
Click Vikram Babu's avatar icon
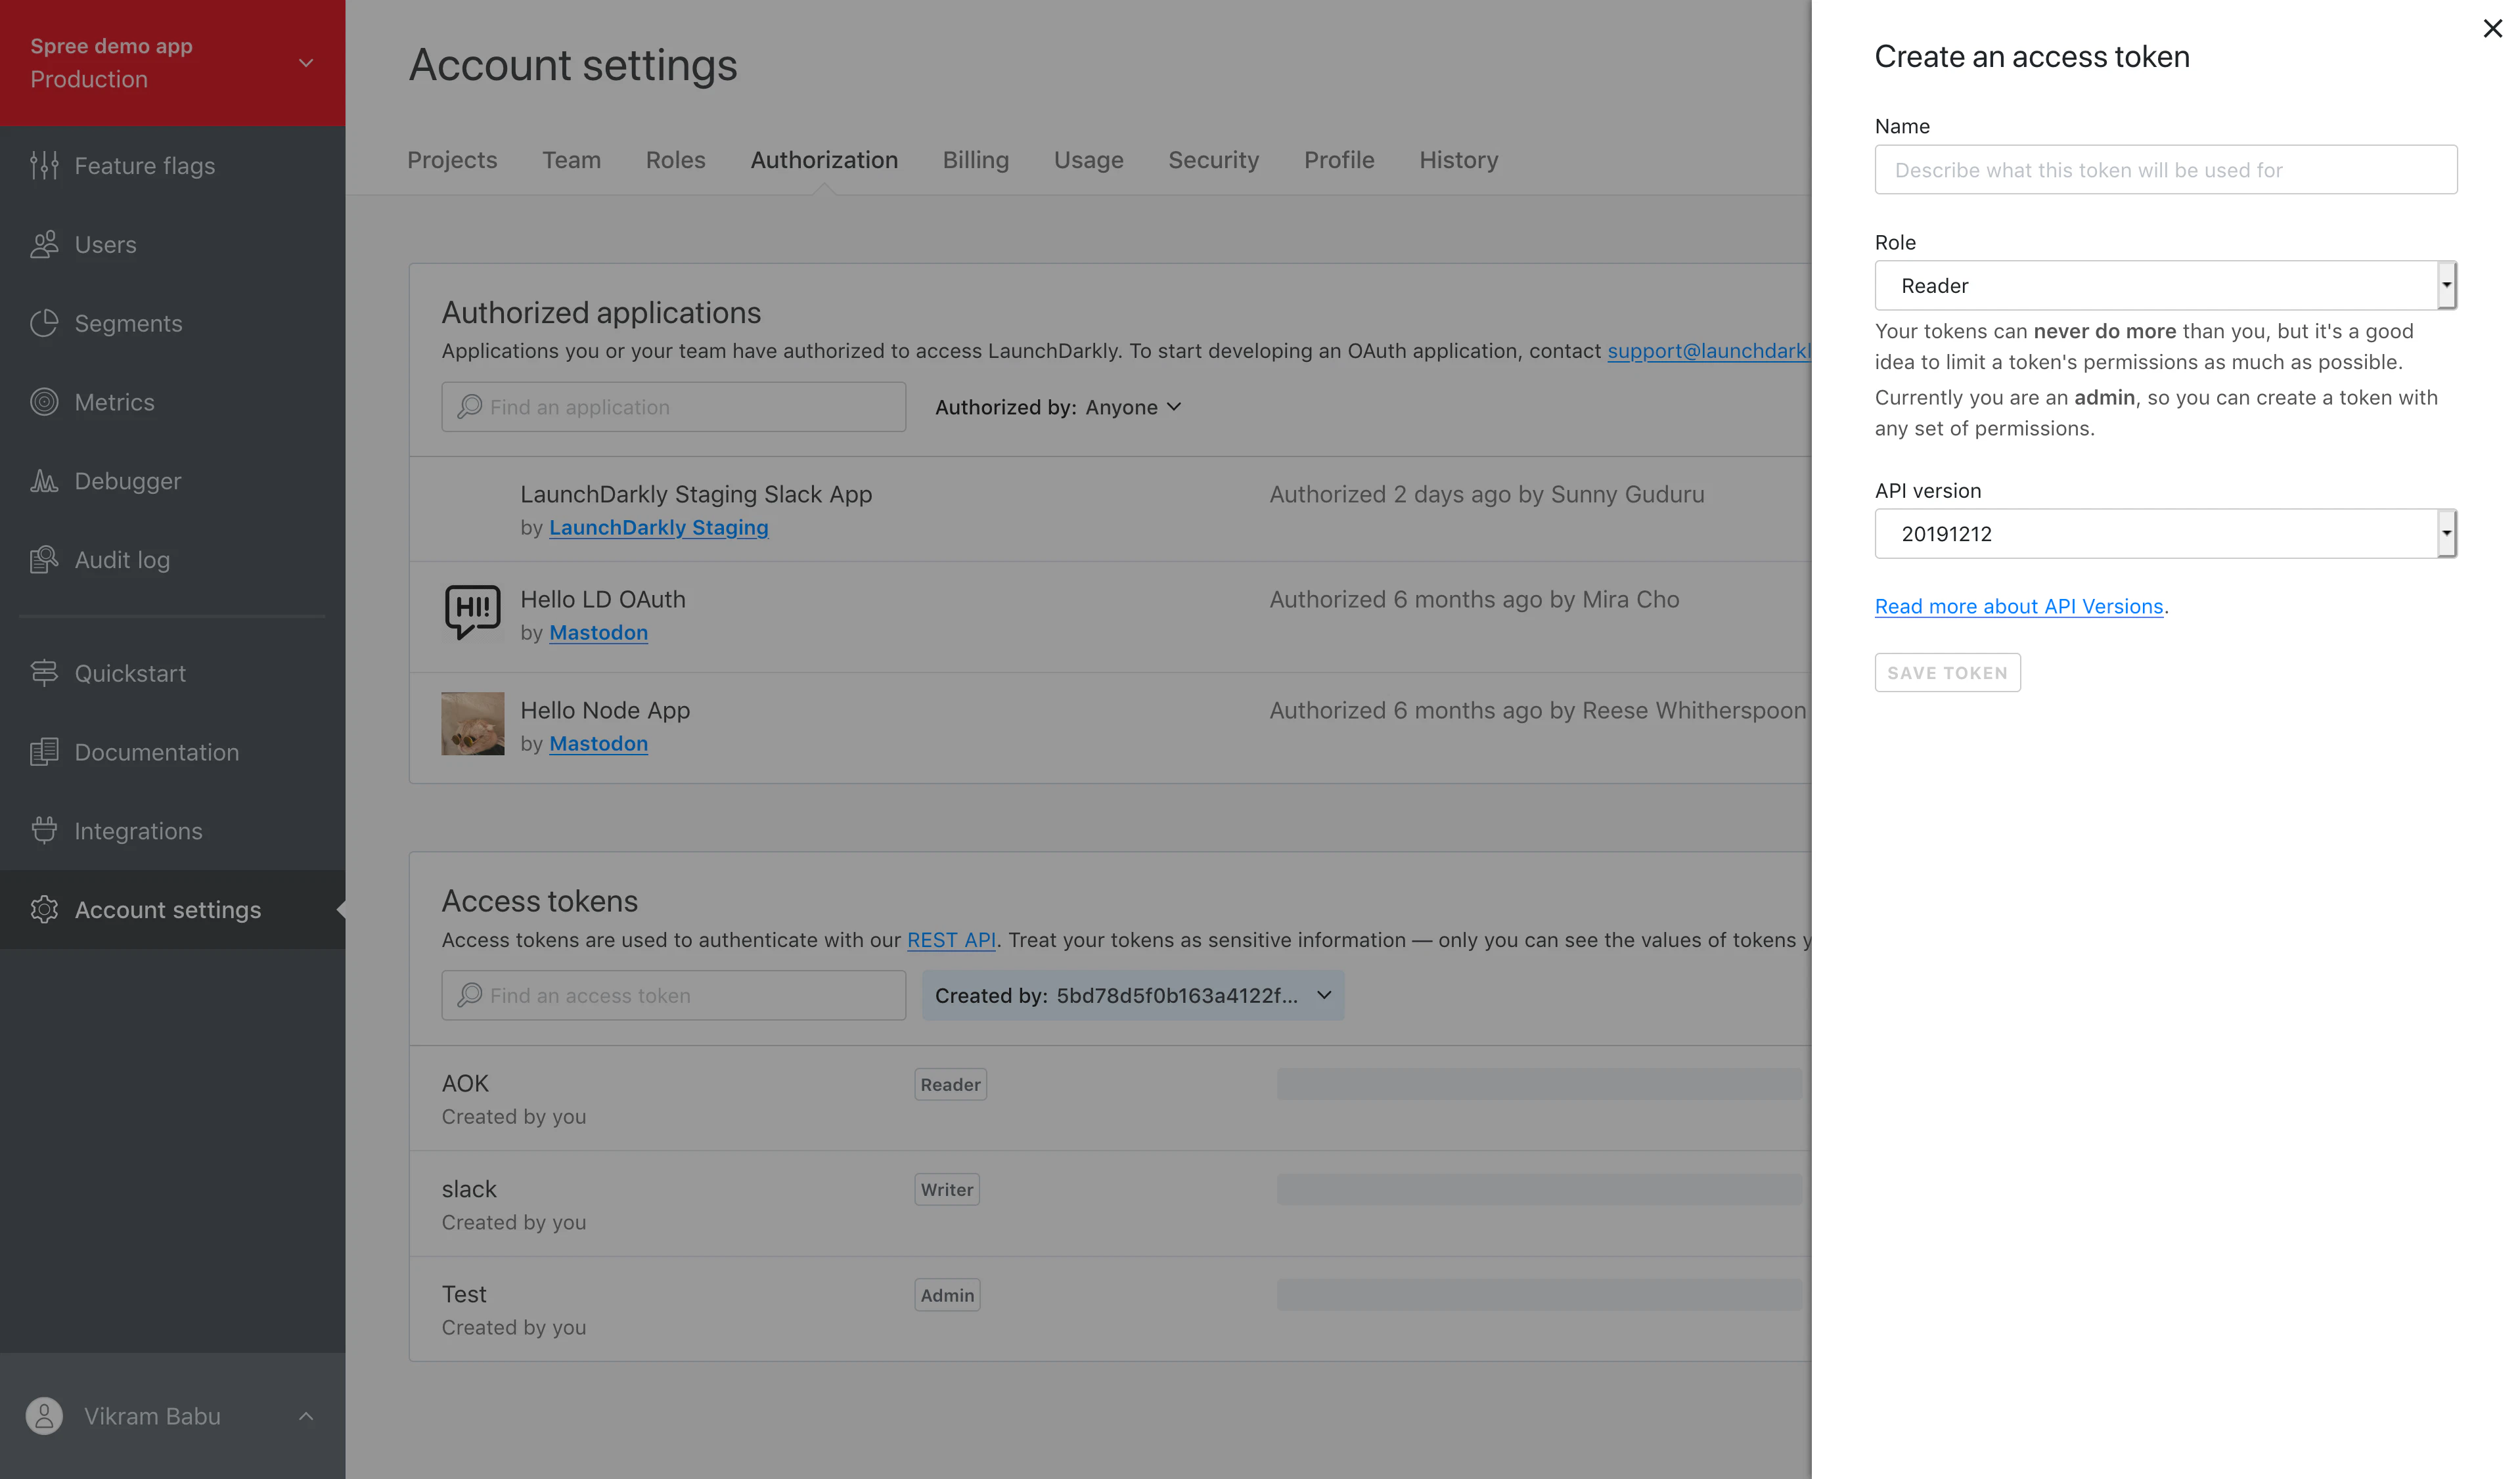point(44,1415)
